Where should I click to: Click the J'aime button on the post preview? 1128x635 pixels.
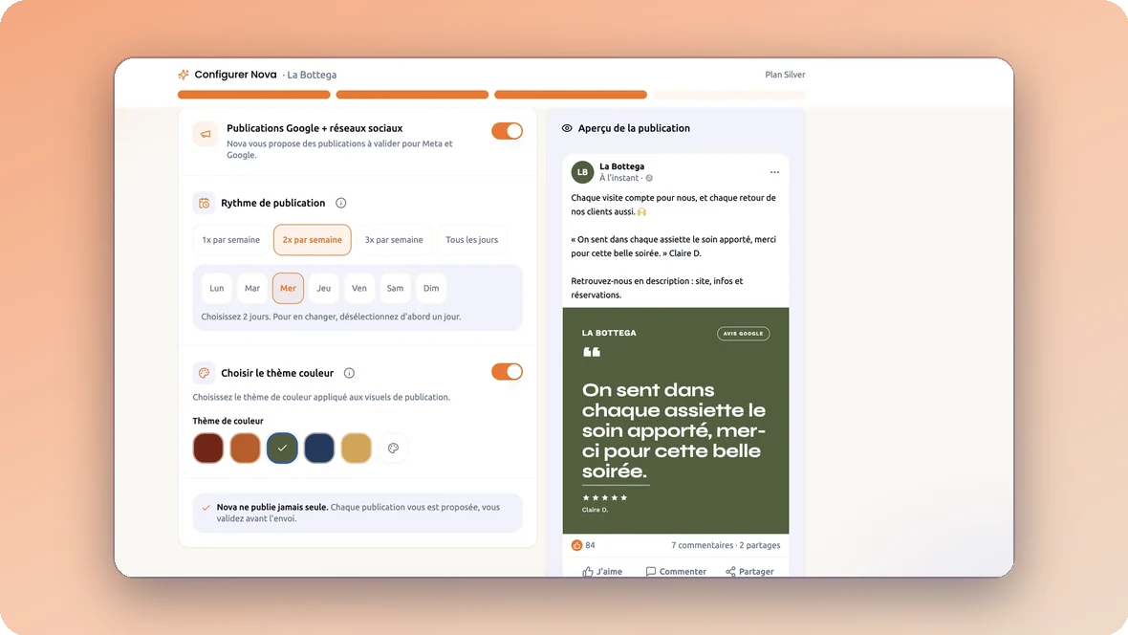pos(602,571)
